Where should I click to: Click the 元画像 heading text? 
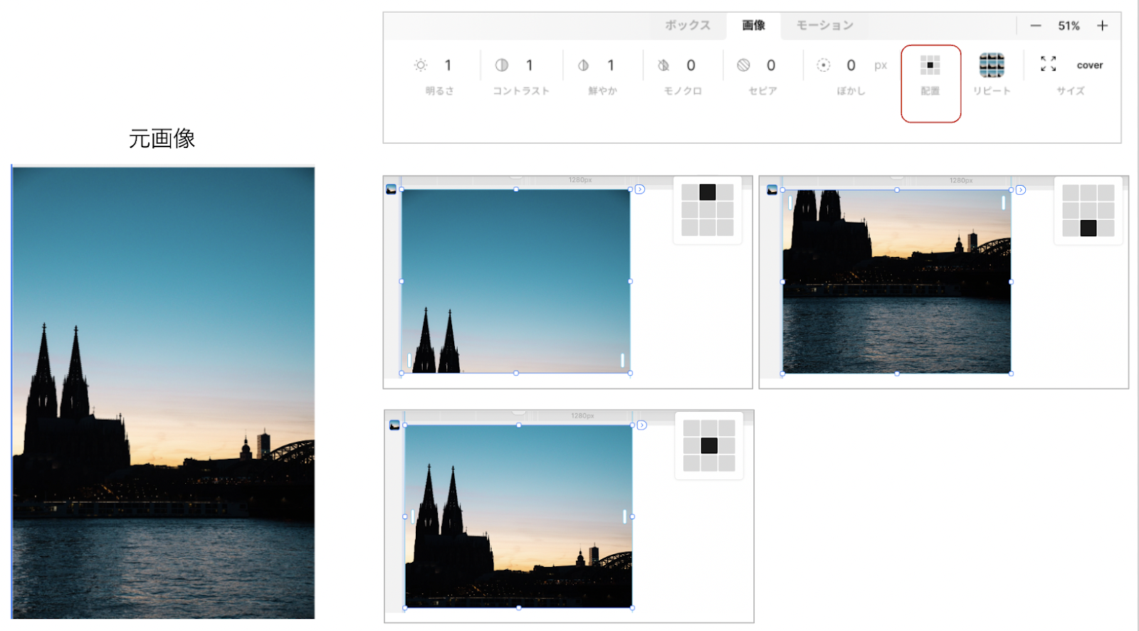(x=162, y=138)
